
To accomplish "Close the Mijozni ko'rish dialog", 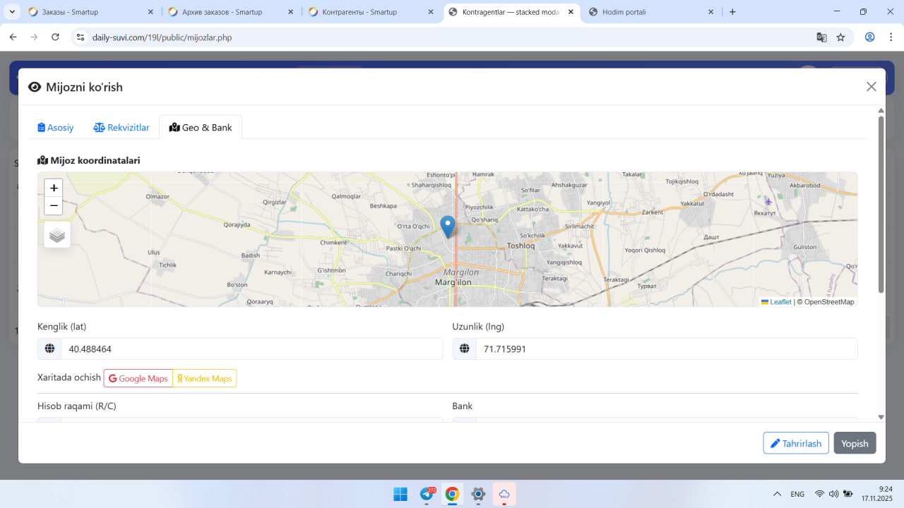I will (x=871, y=87).
